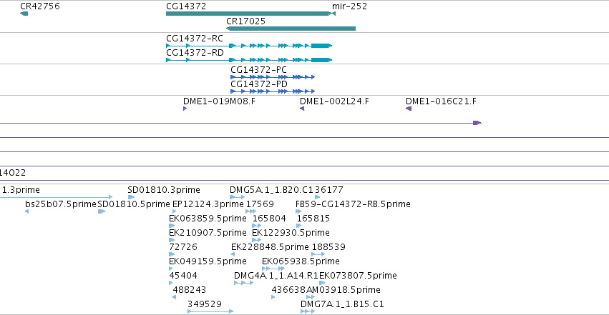Select feature 17569
Viewport: 609px width, 315px height.
coord(251,211)
